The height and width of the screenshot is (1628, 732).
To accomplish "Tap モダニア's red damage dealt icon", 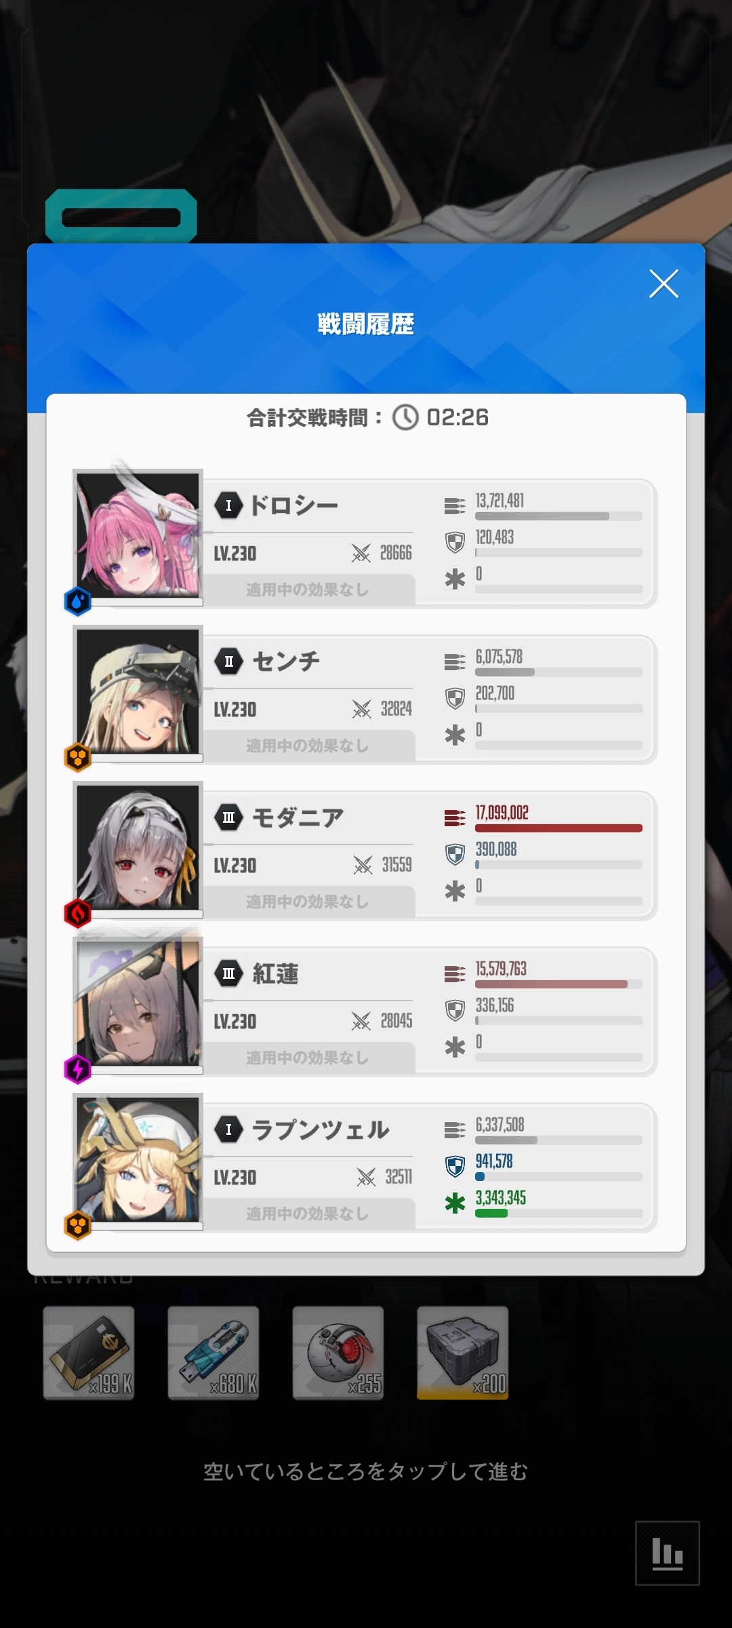I will [455, 818].
